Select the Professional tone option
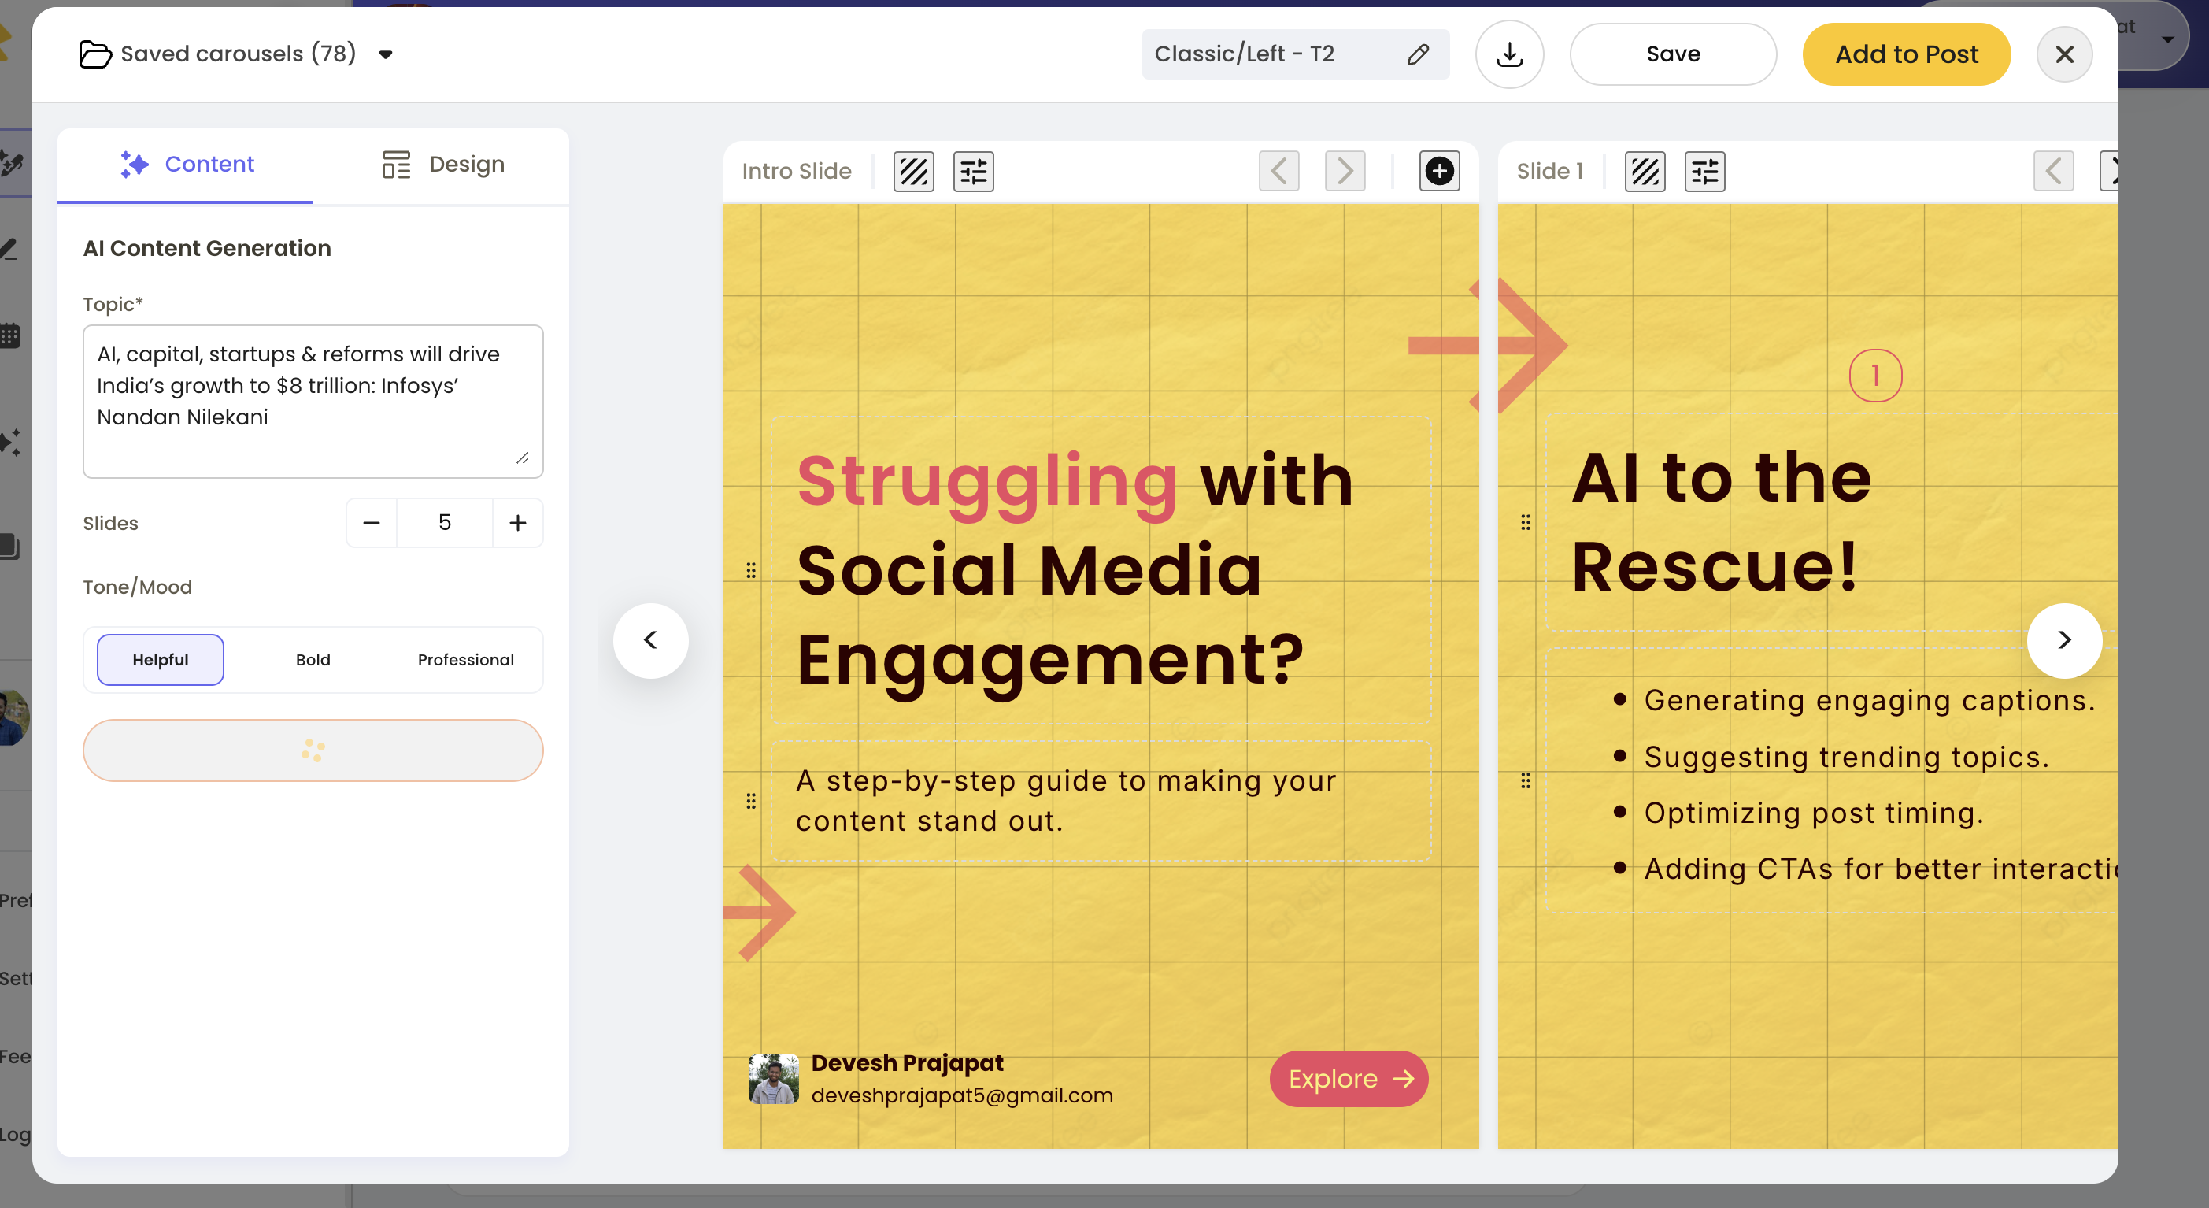2209x1208 pixels. point(465,659)
